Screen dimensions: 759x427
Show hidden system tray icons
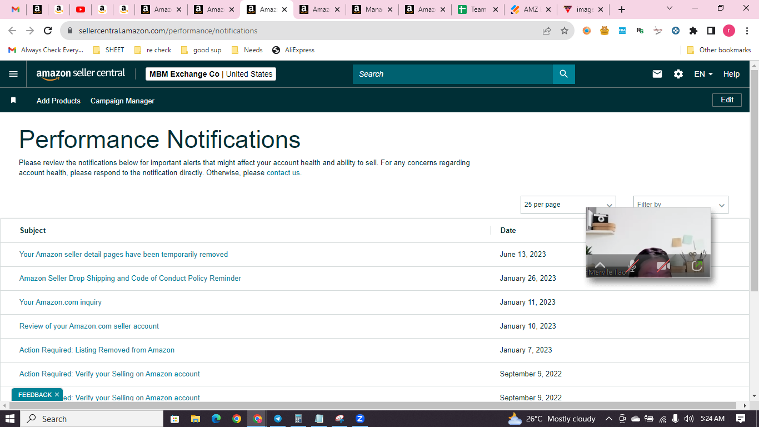pos(609,419)
